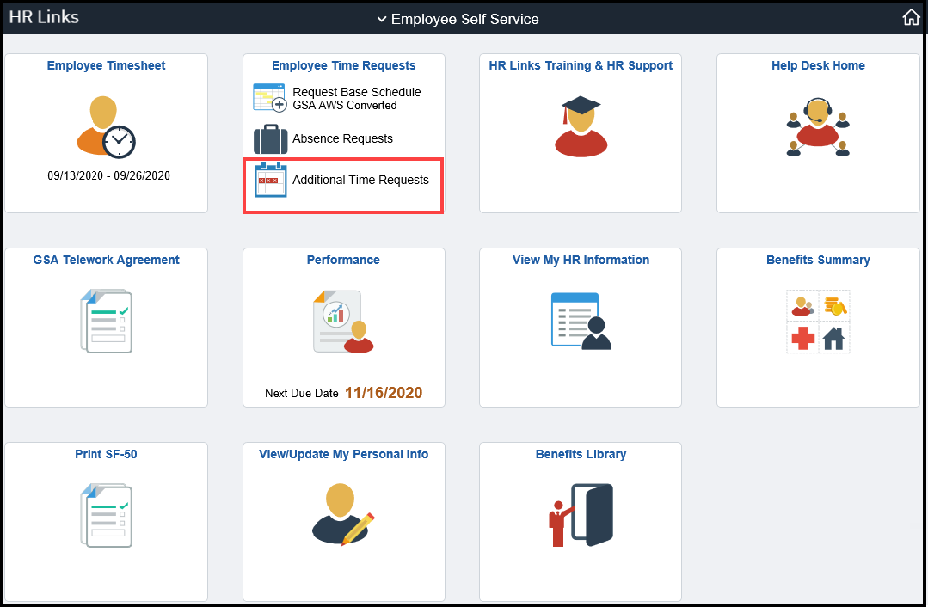Open the Additional Time Requests calendar icon
The image size is (928, 607).
(270, 181)
